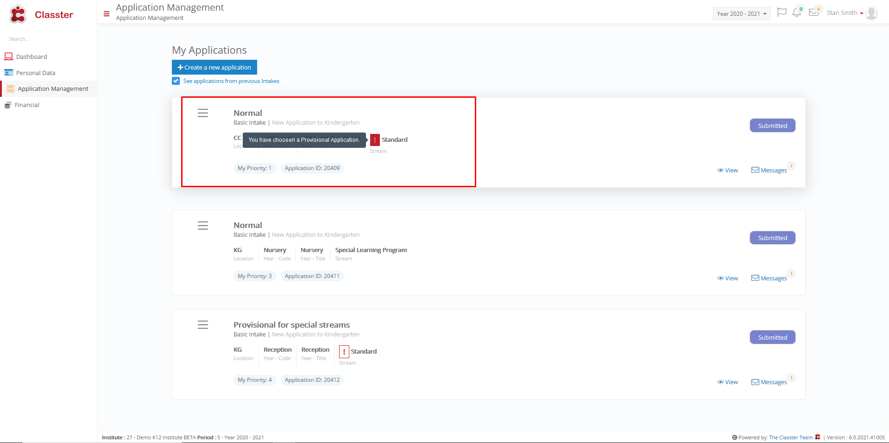Open Messages for application 20409
This screenshot has height=443, width=889.
(x=769, y=171)
